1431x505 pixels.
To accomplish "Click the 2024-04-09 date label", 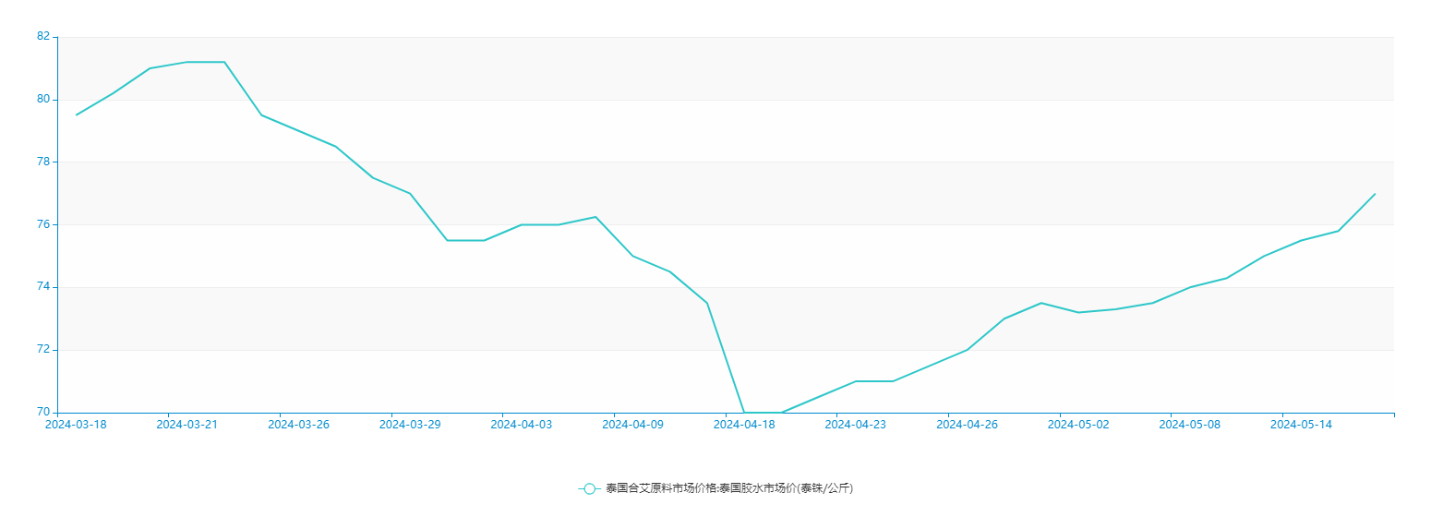I will tap(632, 425).
